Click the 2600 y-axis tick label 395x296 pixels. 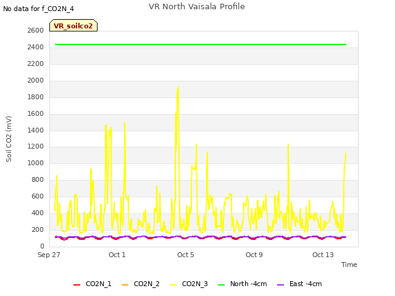tap(36, 30)
